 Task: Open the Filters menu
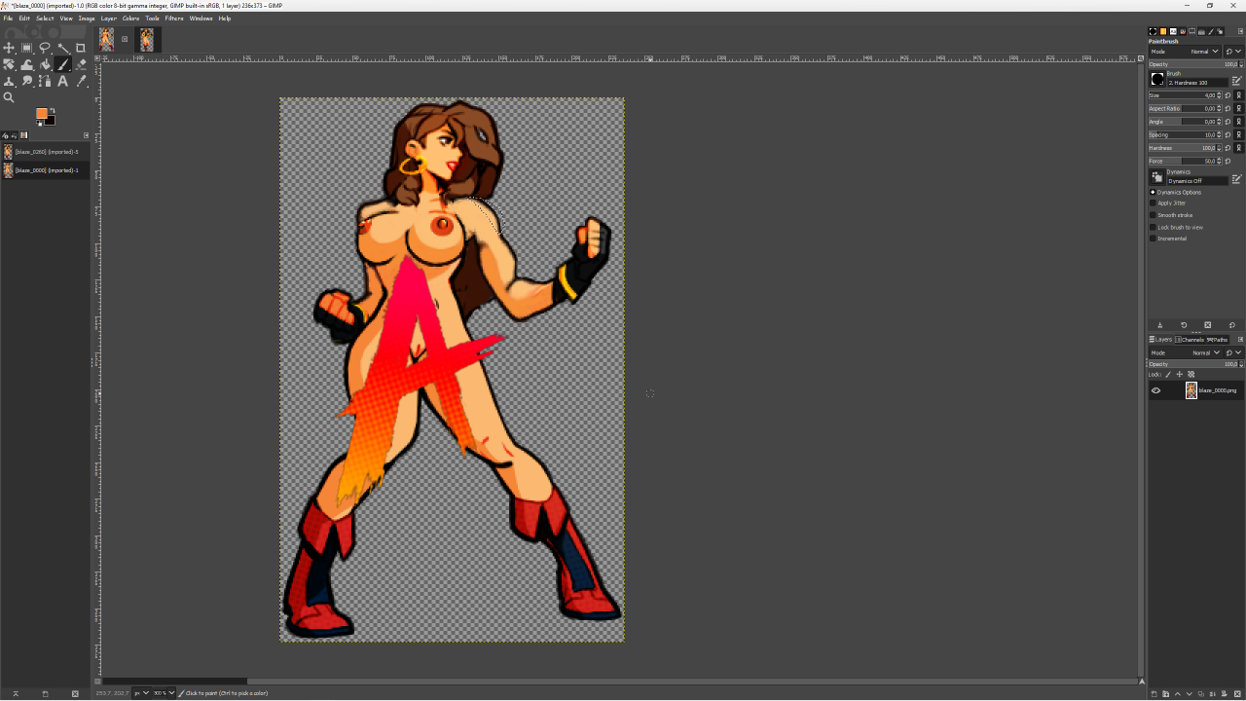(x=174, y=18)
